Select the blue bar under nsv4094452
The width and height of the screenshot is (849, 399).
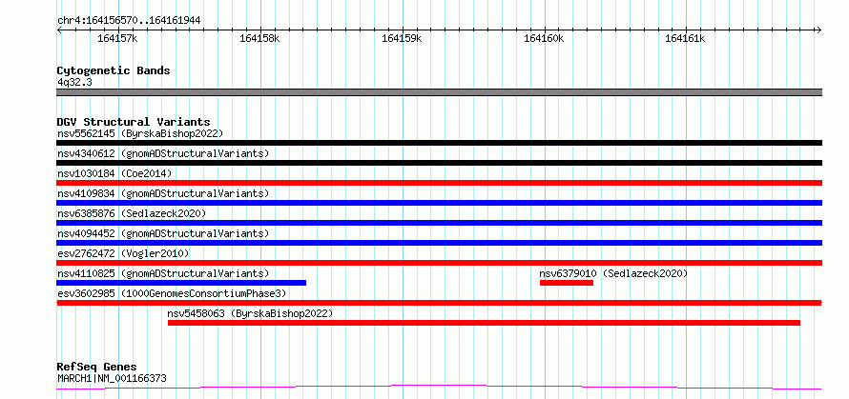[x=439, y=243]
